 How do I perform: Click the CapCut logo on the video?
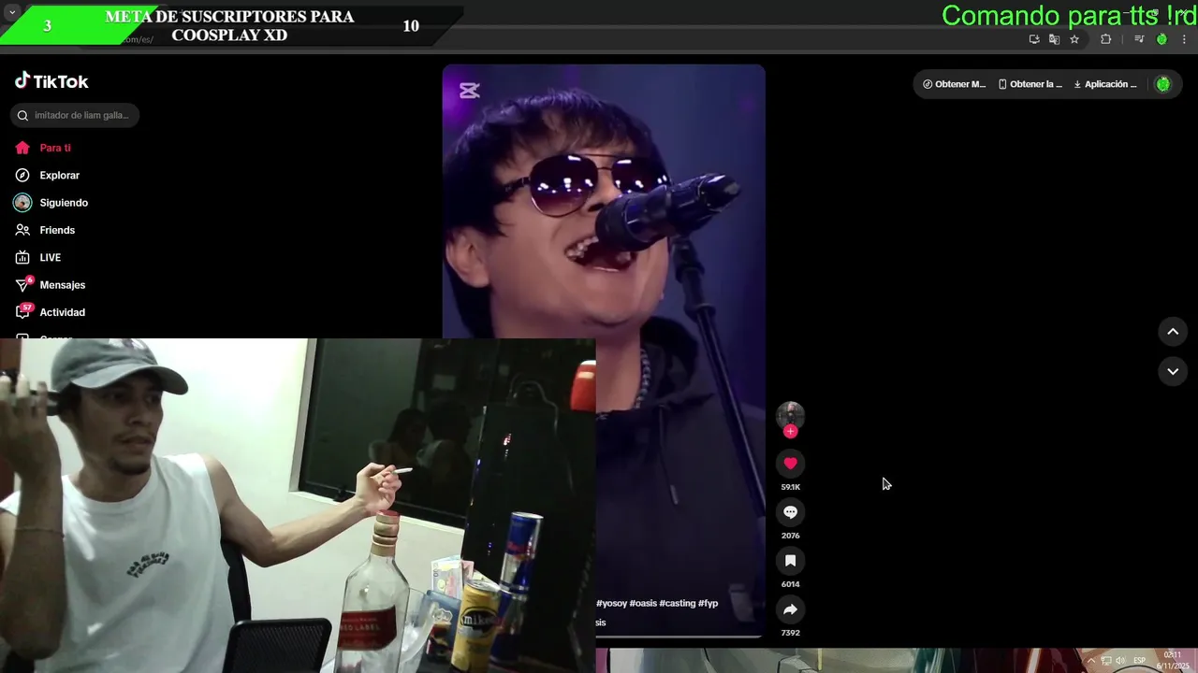point(469,91)
